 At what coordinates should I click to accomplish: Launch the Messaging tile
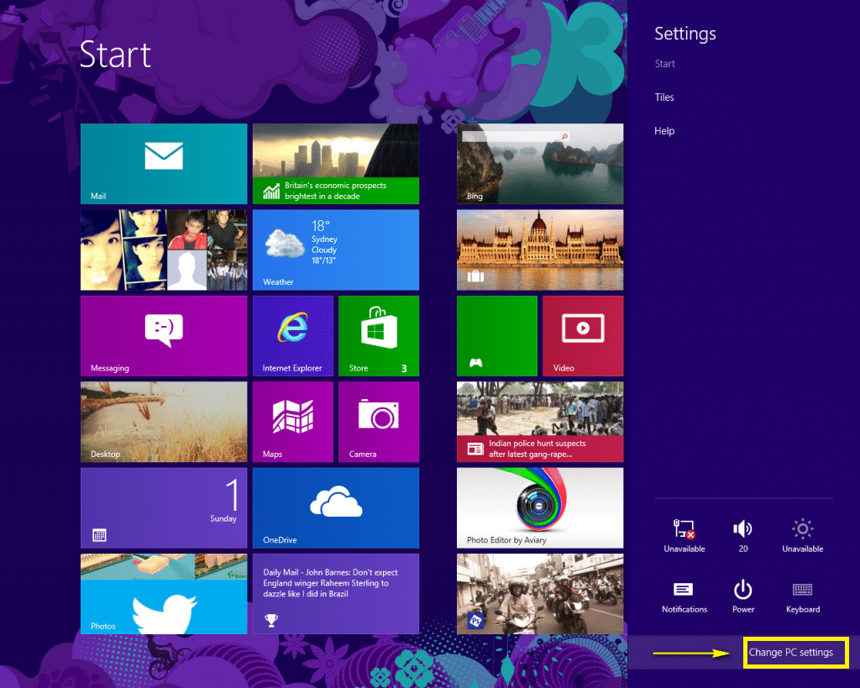164,336
